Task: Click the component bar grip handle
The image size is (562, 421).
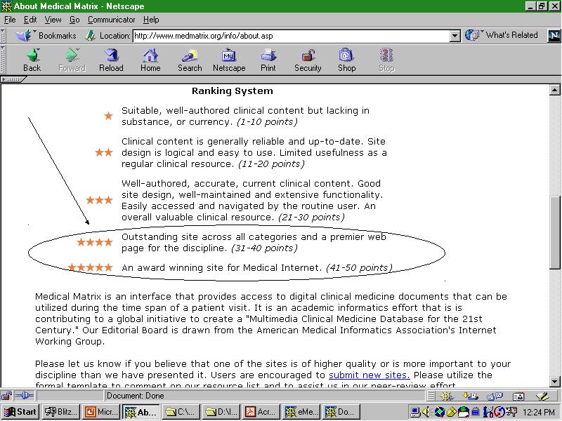Action: 431,396
